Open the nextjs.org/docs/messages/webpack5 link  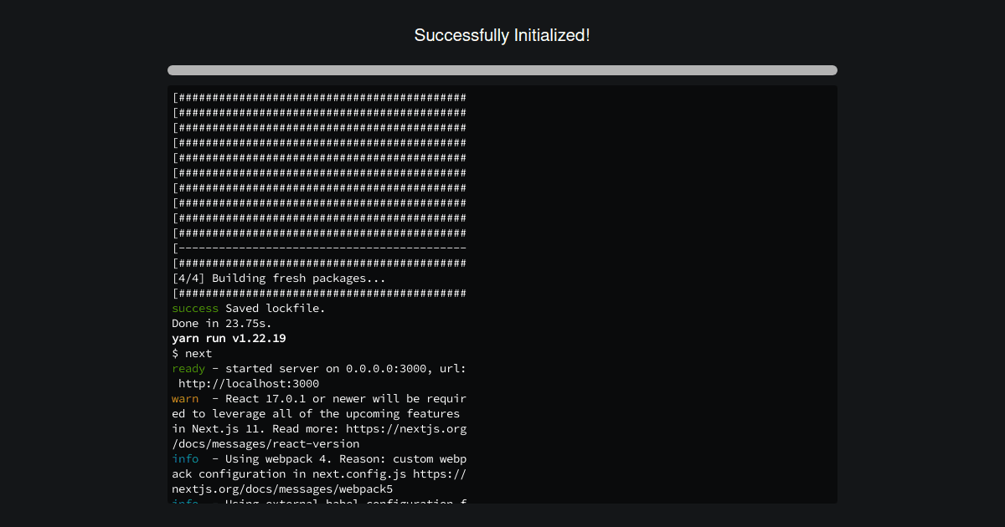[282, 489]
